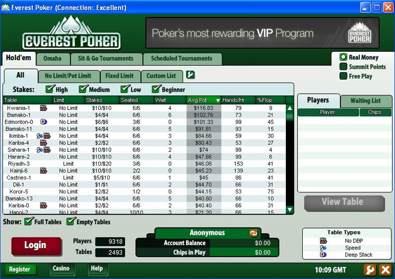This screenshot has height=279, width=395.
Task: Click the No DBP icon on Kainji-6 row
Action: click(43, 171)
